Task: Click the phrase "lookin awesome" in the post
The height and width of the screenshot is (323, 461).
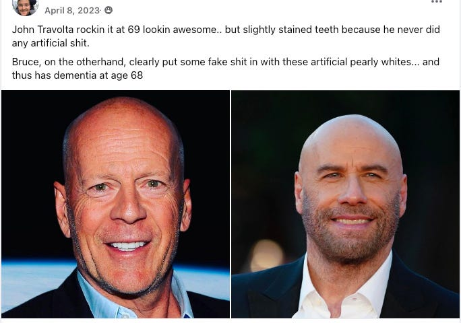Action: coord(178,31)
